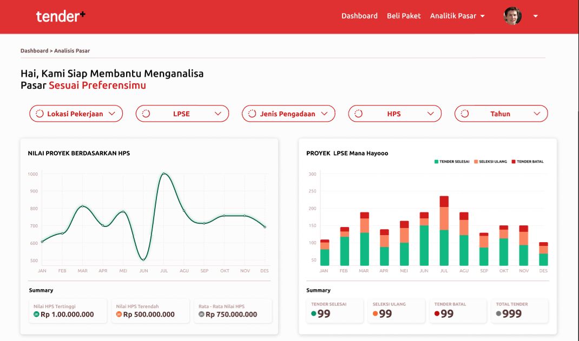Click the circle icon in Jenis Pengadaan filter
Image resolution: width=579 pixels, height=341 pixels.
pos(252,113)
